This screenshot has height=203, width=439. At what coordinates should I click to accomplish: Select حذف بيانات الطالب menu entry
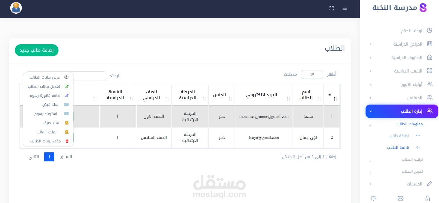pyautogui.click(x=48, y=141)
